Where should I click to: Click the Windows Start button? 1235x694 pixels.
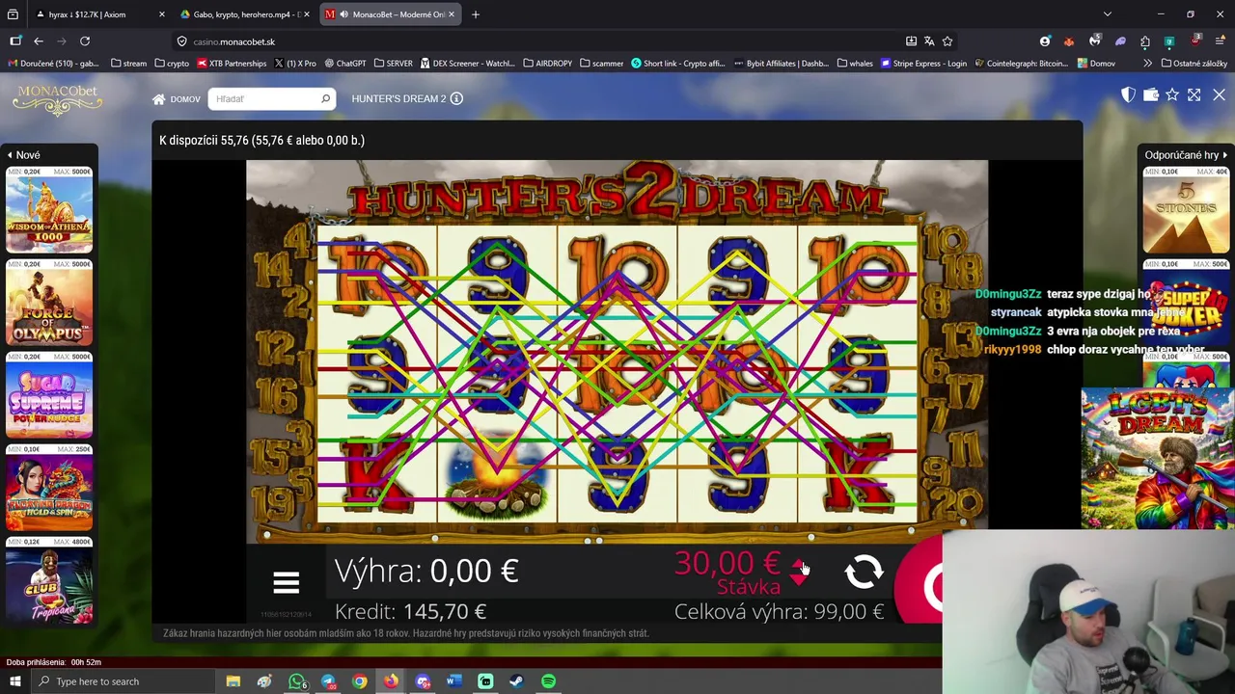[14, 681]
